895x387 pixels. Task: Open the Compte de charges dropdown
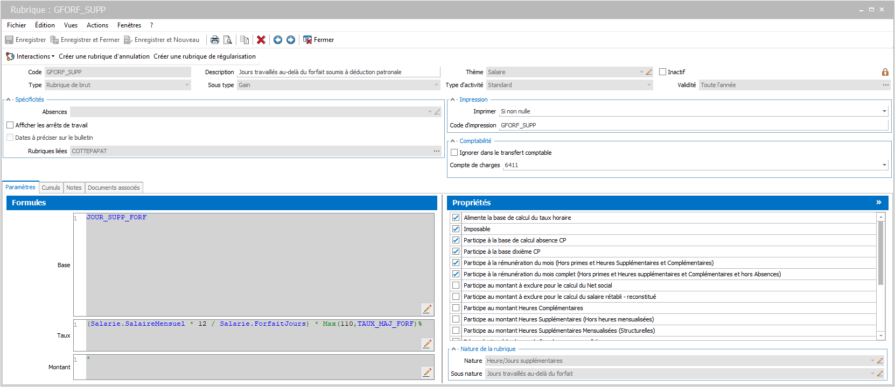884,165
